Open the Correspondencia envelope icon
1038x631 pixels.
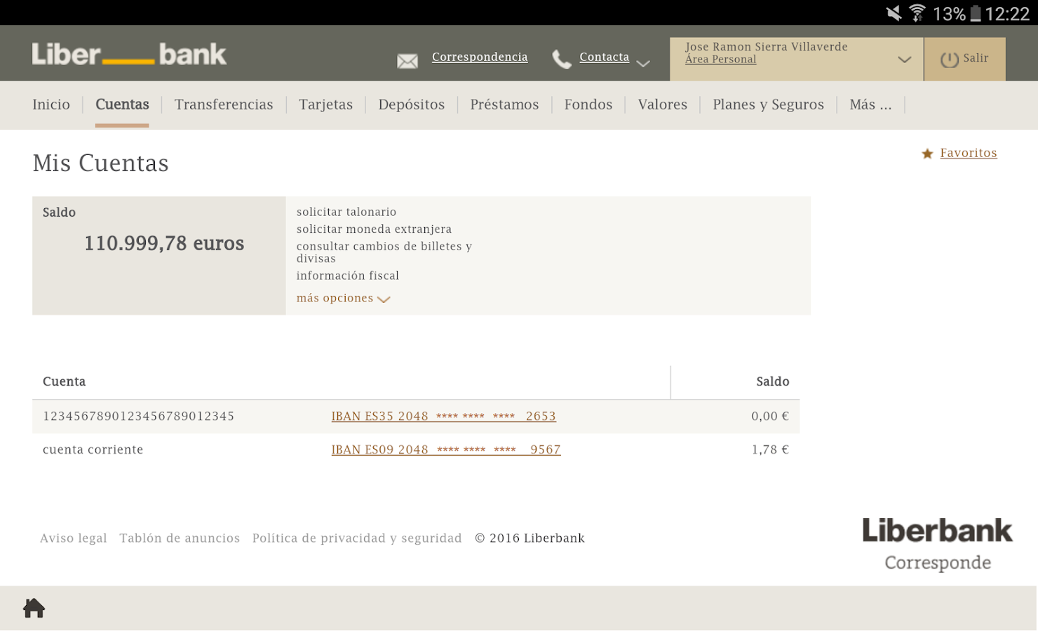(x=407, y=61)
